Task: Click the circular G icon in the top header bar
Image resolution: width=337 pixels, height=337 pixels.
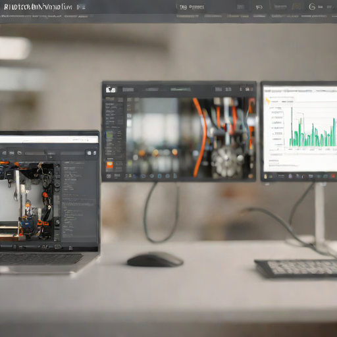Action: click(x=312, y=7)
